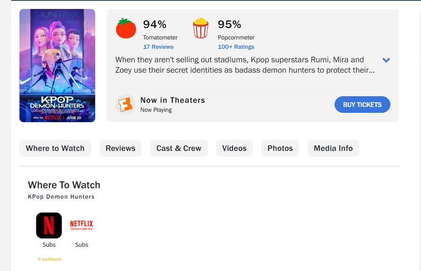Click the 94% Tomatometer score
Image resolution: width=421 pixels, height=271 pixels.
coord(155,24)
